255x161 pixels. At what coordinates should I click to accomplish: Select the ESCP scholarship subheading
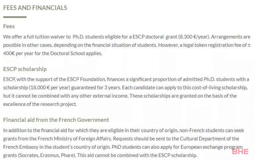25,69
